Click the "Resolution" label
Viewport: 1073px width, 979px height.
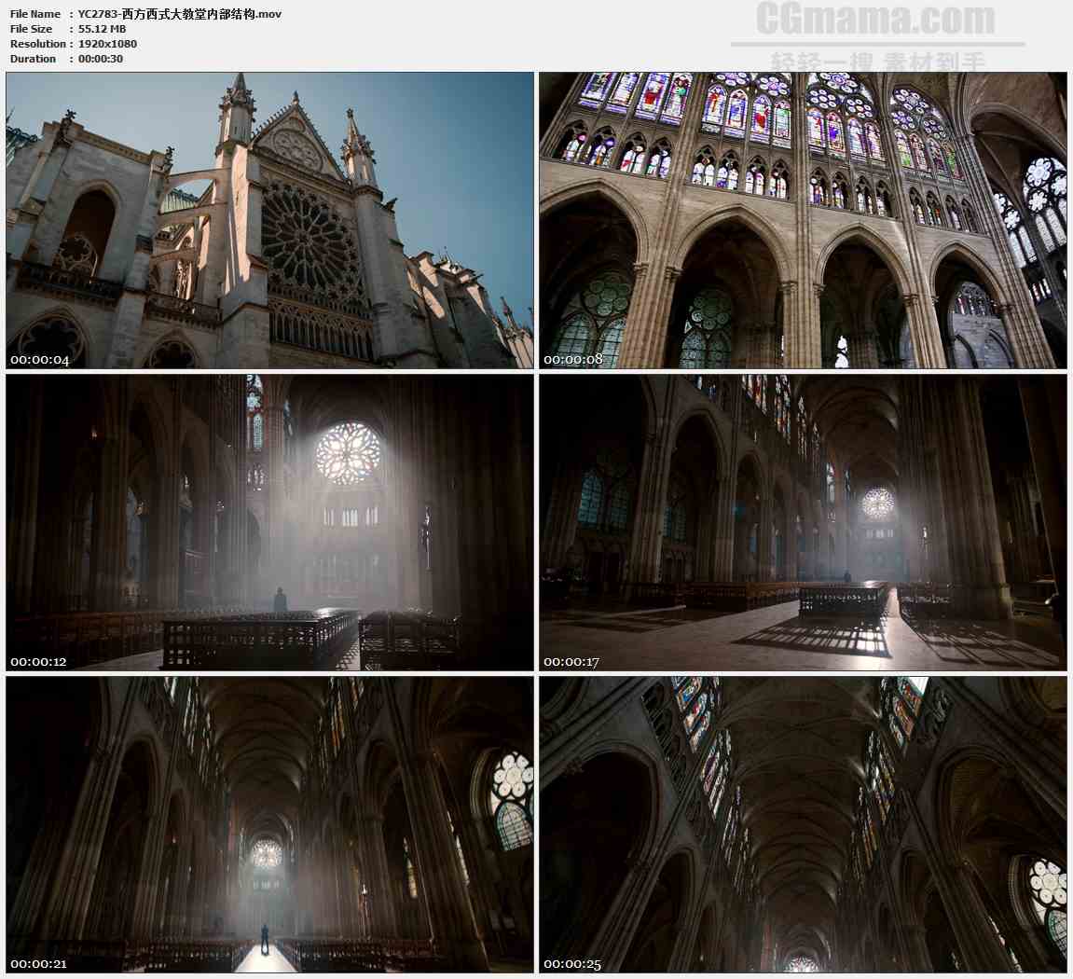coord(37,44)
